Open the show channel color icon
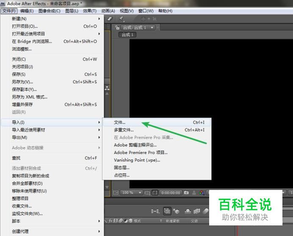 point(202,192)
